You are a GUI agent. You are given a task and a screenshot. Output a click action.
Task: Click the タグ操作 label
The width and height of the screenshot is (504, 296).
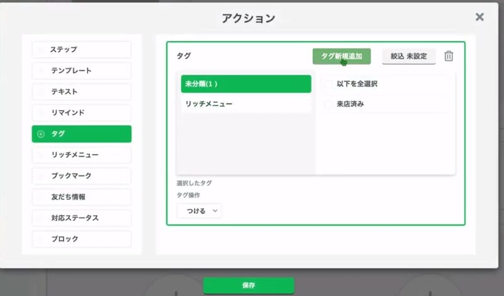pyautogui.click(x=188, y=195)
